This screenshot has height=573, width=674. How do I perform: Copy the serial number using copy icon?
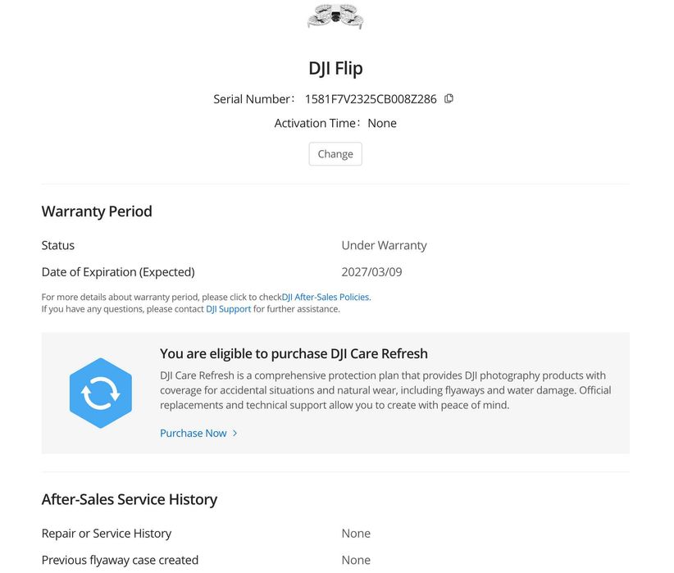[449, 98]
